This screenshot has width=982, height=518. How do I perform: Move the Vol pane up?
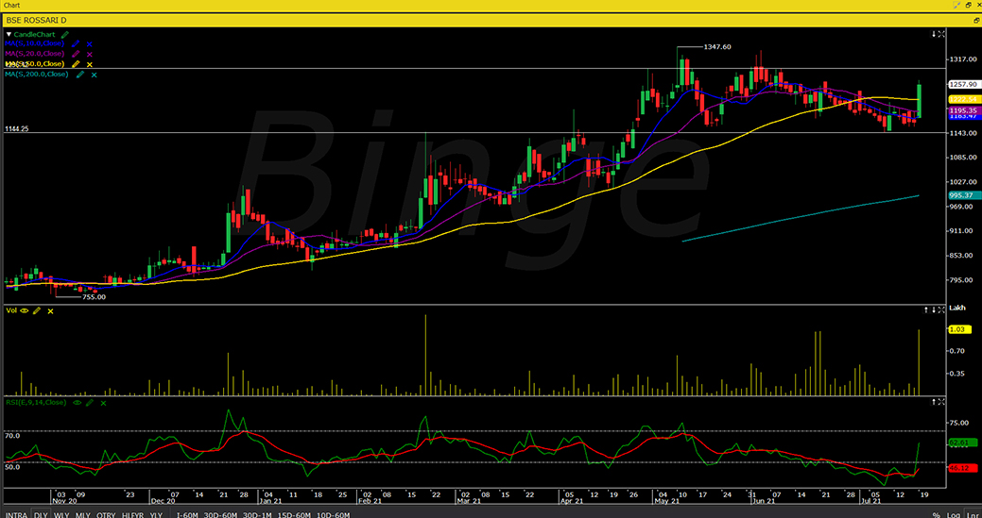point(925,309)
